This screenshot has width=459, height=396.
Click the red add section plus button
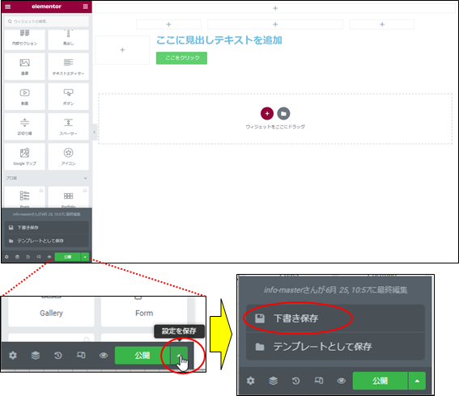tap(267, 113)
